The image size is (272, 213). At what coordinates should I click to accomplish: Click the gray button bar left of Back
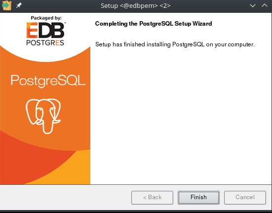65,198
